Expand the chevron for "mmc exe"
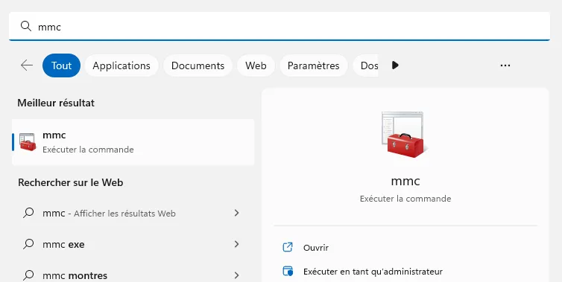Screen dimensions: 562x282 pos(236,244)
